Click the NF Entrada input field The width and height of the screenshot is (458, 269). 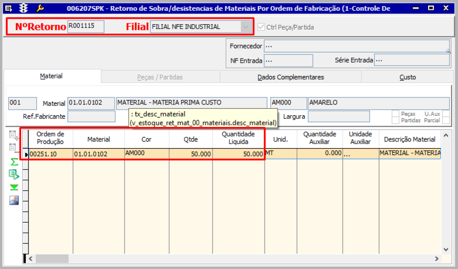pyautogui.click(x=288, y=60)
